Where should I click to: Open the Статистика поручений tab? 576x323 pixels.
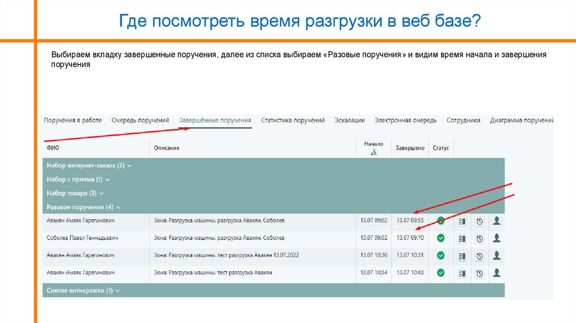point(292,120)
